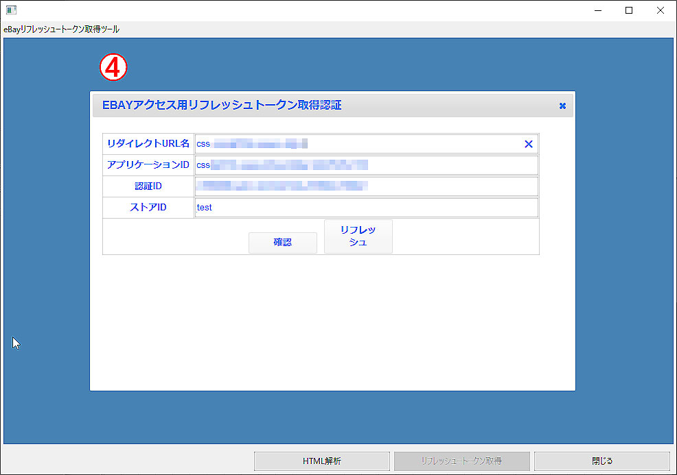Viewport: 677px width, 475px height.
Task: Focus the アプリケーションID input field
Action: (366, 165)
